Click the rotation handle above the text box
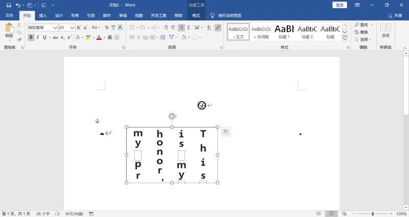 click(x=172, y=116)
